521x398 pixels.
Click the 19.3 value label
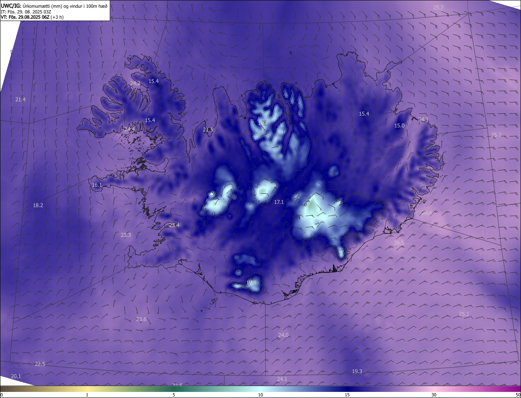[x=357, y=372]
